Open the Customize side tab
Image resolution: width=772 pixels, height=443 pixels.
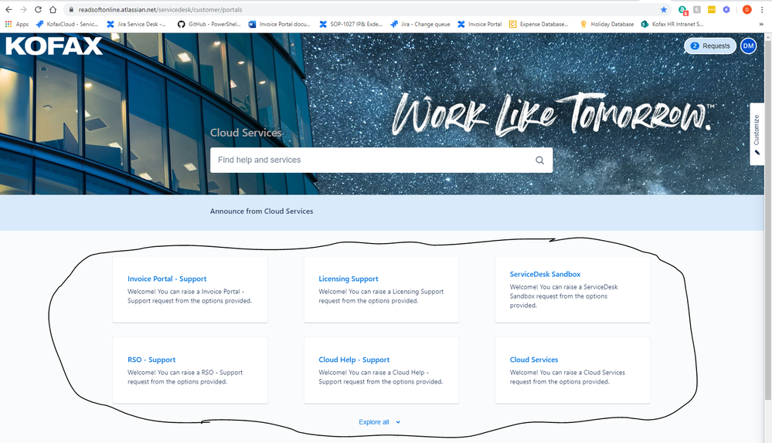click(757, 134)
